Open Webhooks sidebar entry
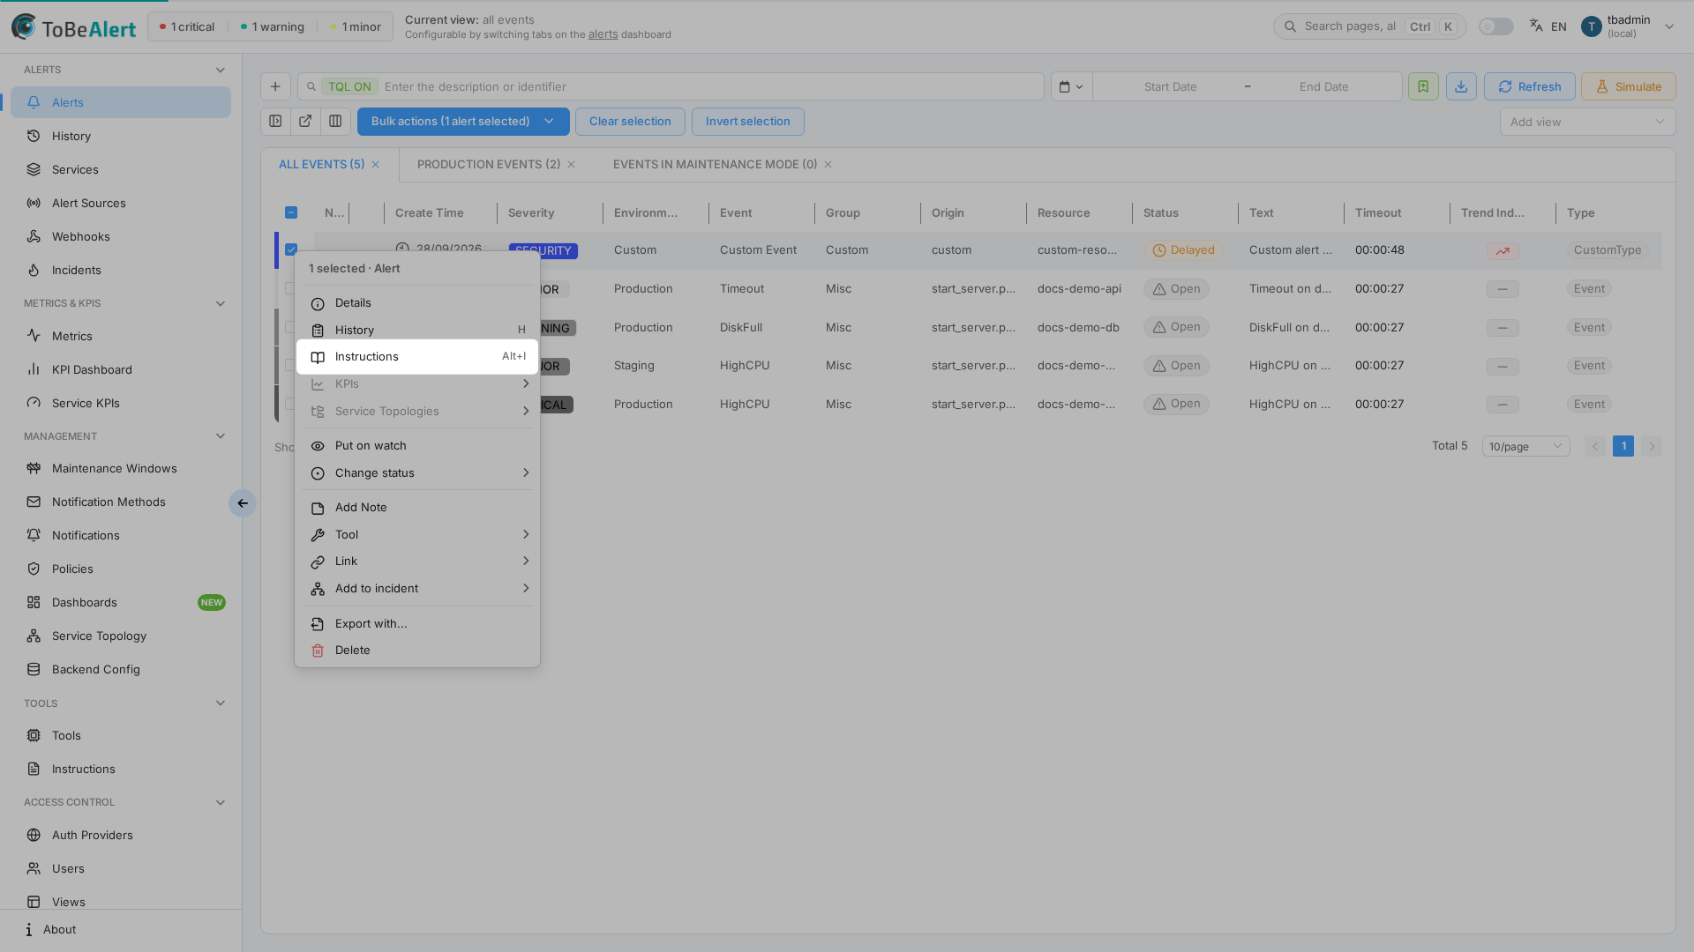Screen dimensions: 1694x952 click(121, 236)
